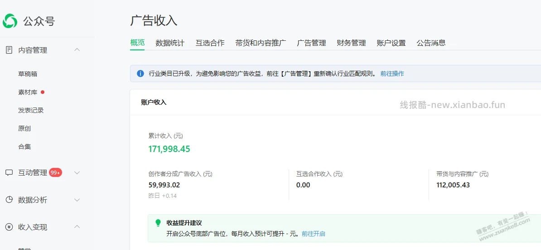Click the 数据分析 menu label

tap(33, 200)
